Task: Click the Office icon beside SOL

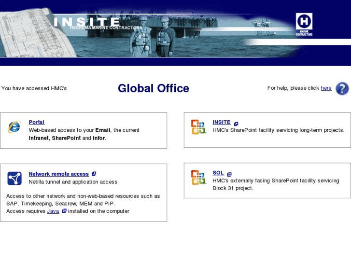Action: (198, 178)
